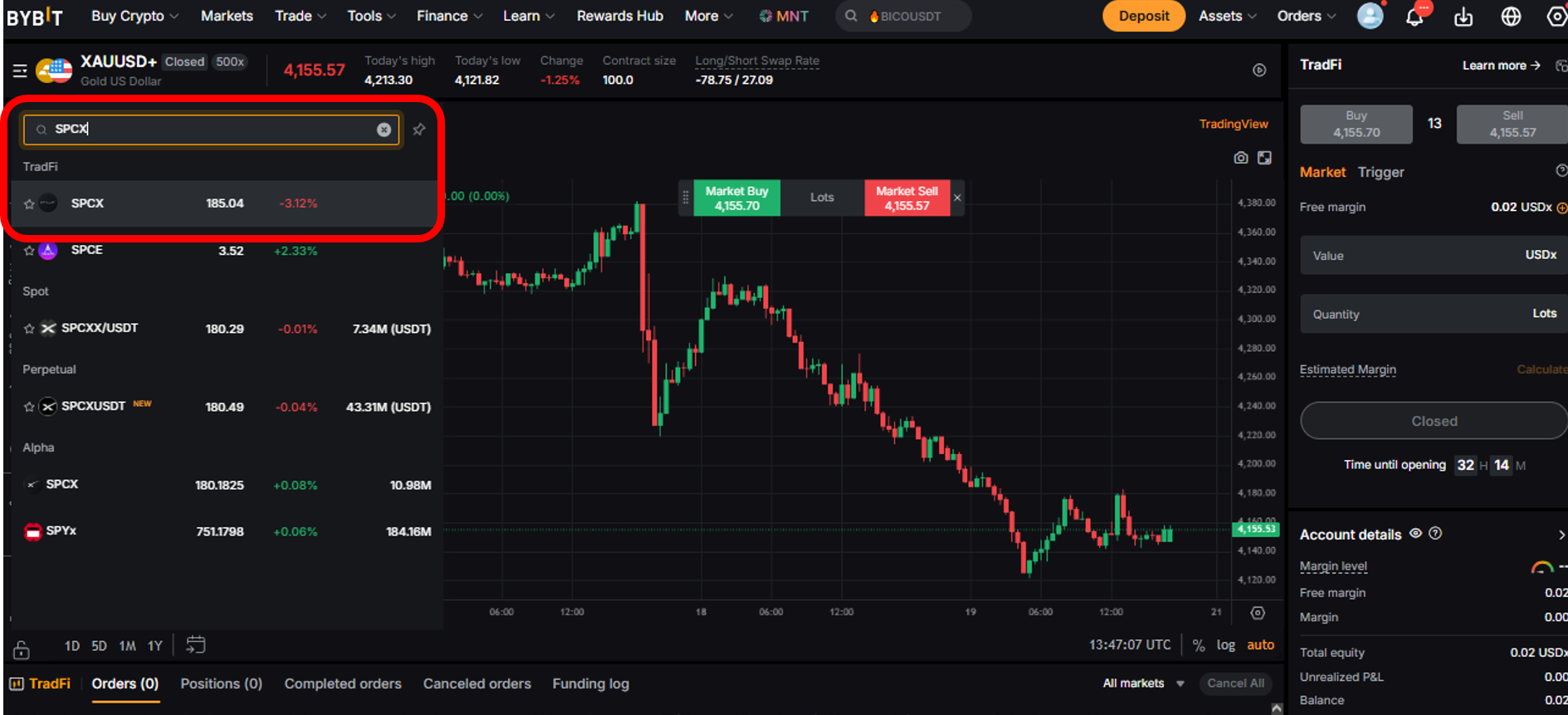Expand the Account details arrow
This screenshot has height=715, width=1568.
(x=1561, y=535)
